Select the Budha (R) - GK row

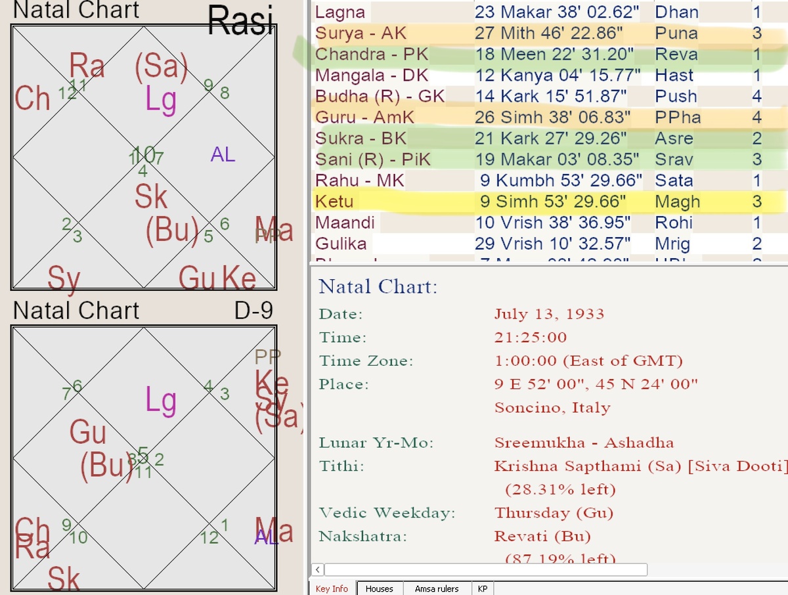click(x=548, y=96)
